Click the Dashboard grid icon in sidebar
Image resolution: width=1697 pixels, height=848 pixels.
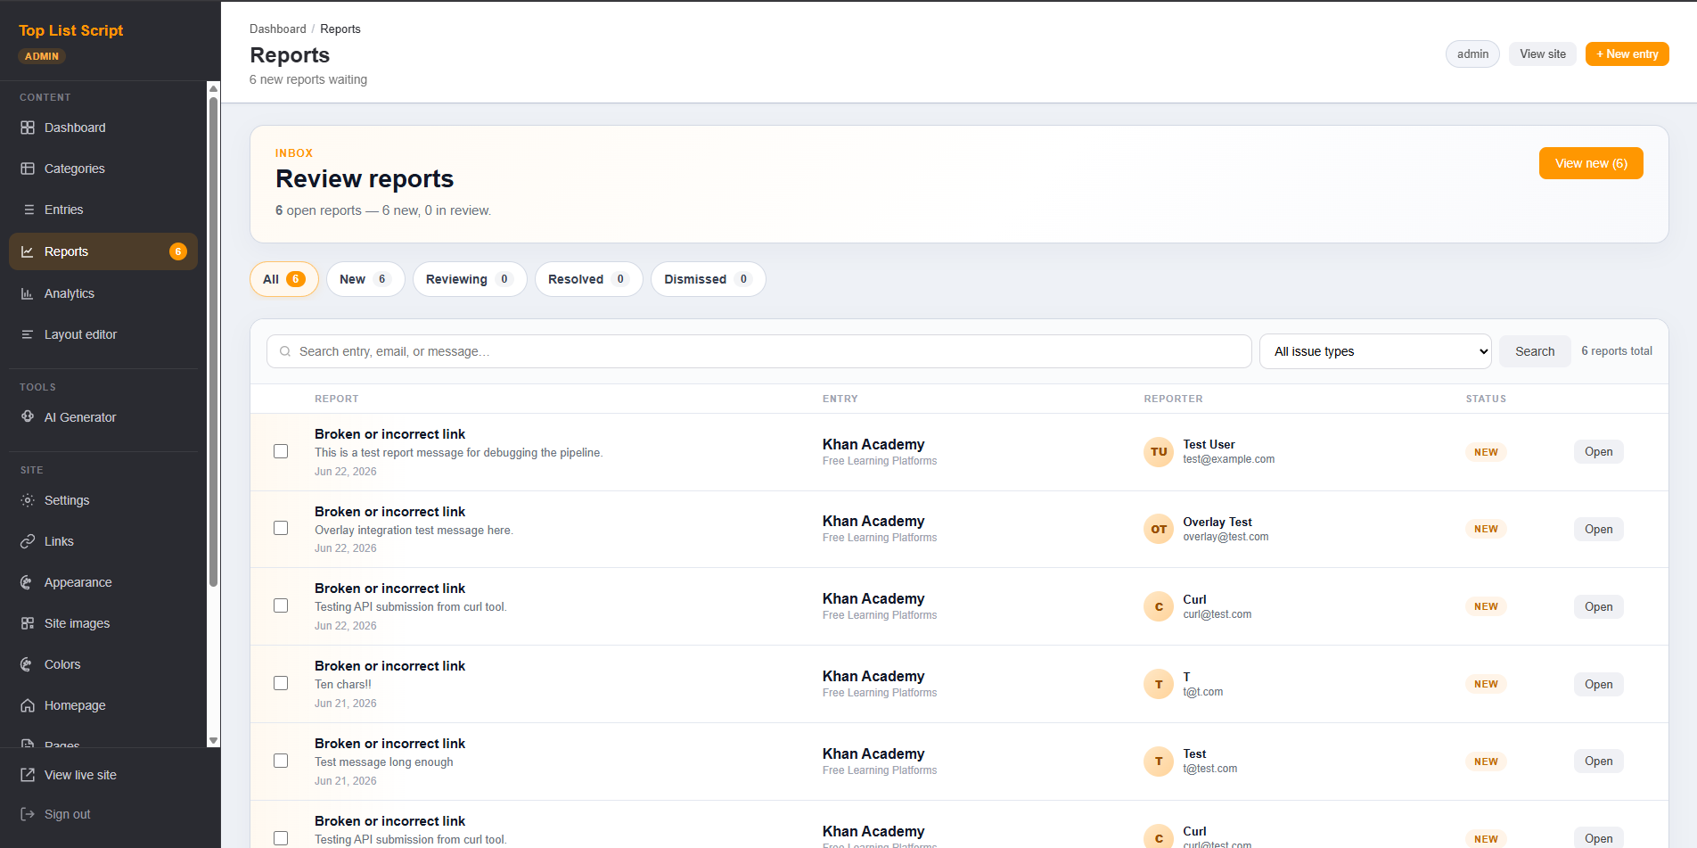click(x=28, y=128)
